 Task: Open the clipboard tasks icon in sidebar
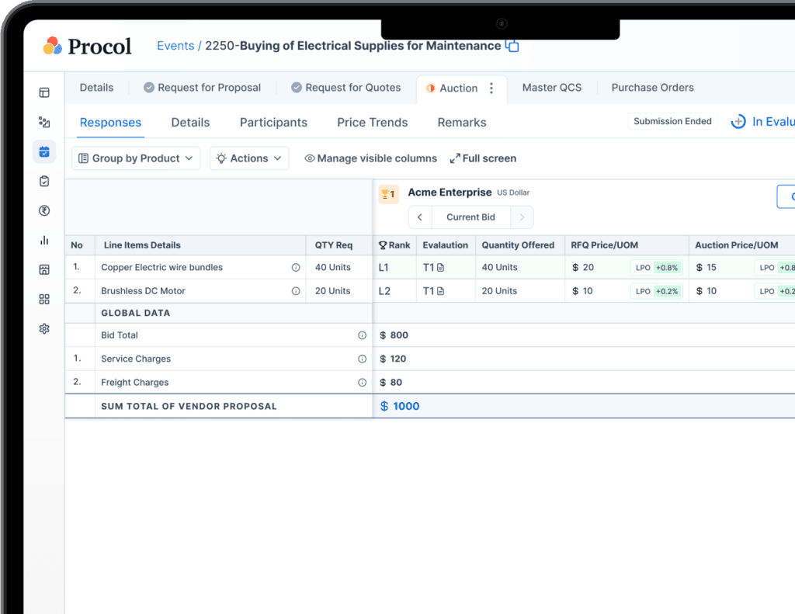coord(44,182)
